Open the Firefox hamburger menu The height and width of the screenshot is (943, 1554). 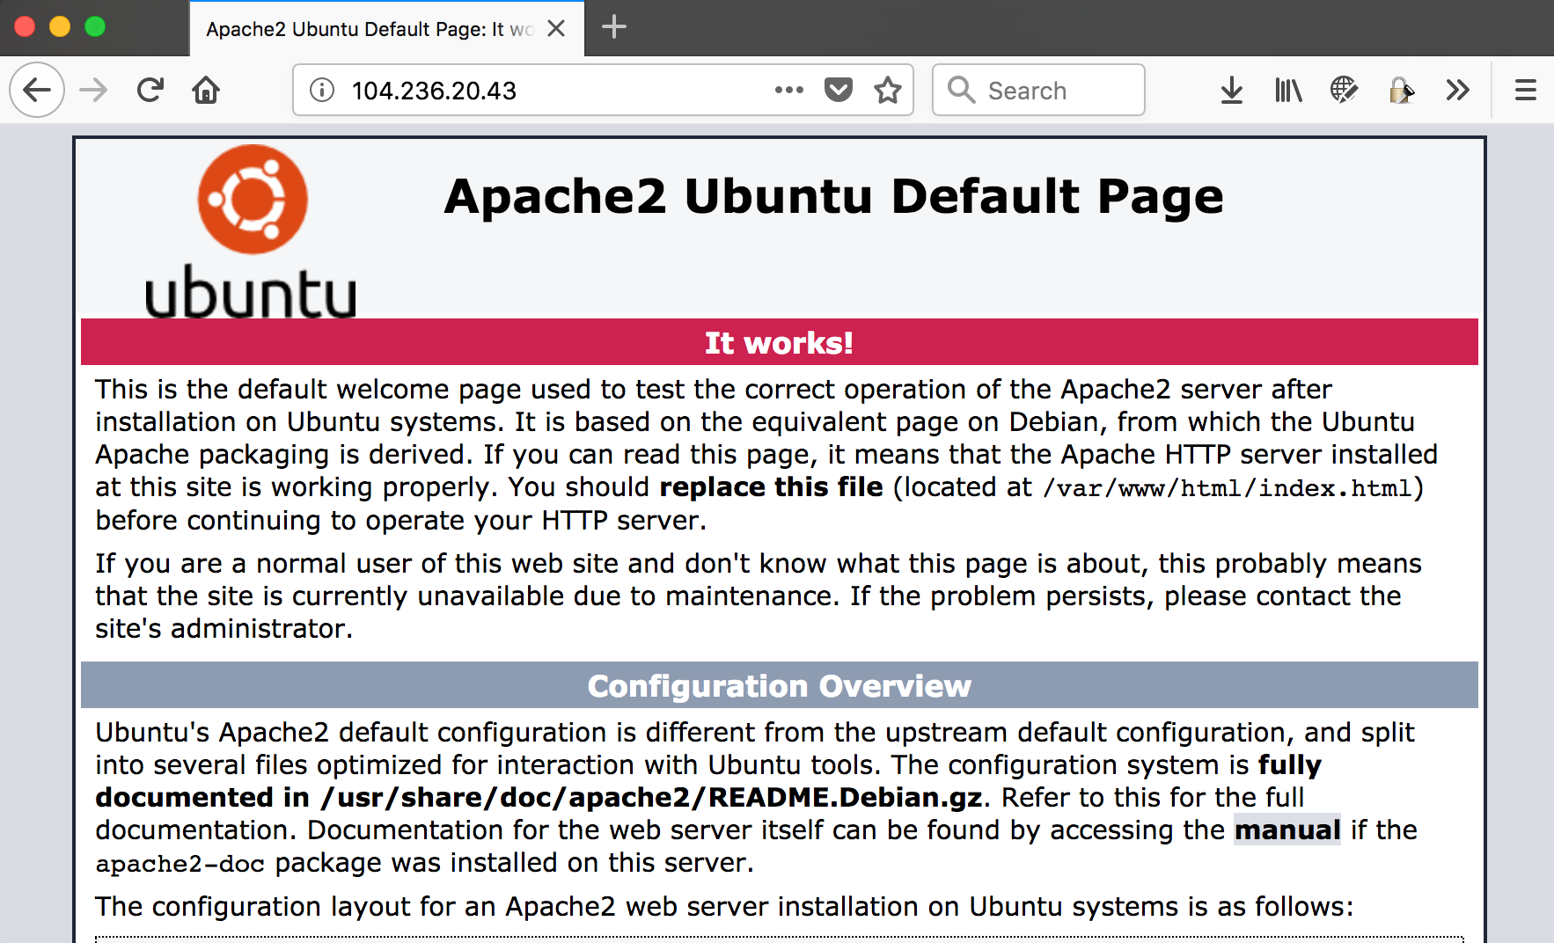[1525, 90]
